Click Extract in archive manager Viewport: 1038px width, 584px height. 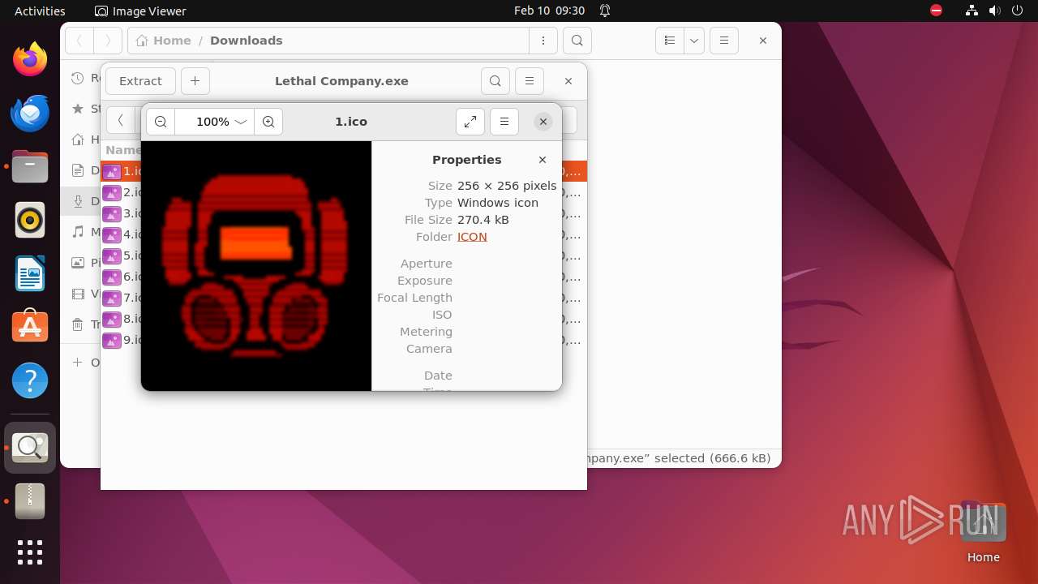140,81
